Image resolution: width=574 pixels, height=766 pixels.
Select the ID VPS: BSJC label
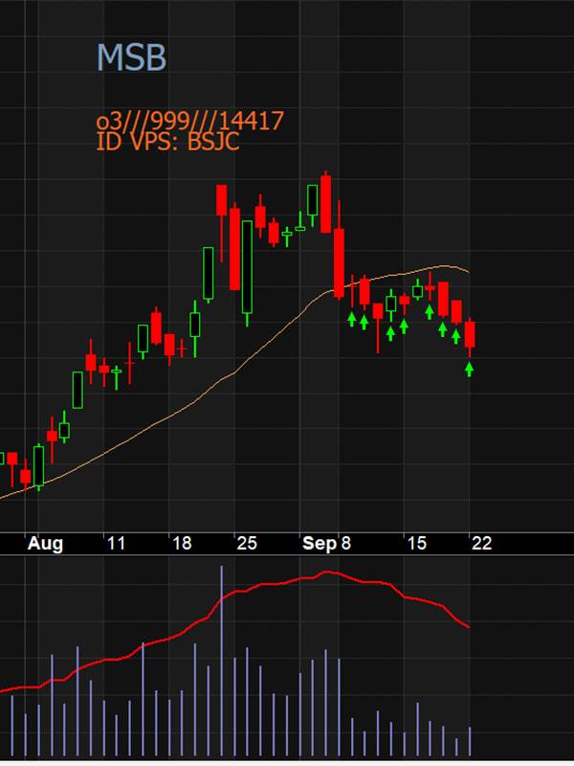[x=167, y=143]
